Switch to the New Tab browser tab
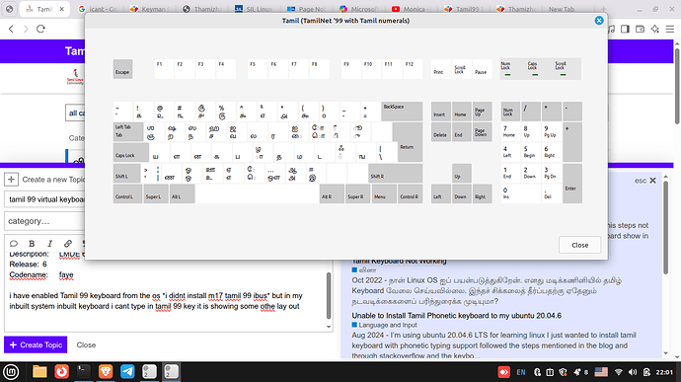681x382 pixels. 562,9
